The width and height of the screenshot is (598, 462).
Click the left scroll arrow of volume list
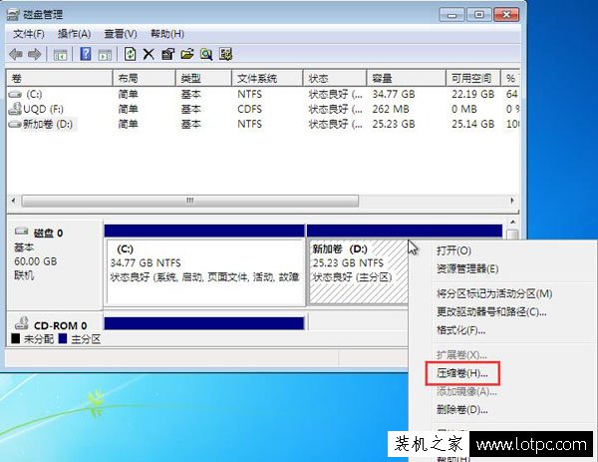point(14,201)
